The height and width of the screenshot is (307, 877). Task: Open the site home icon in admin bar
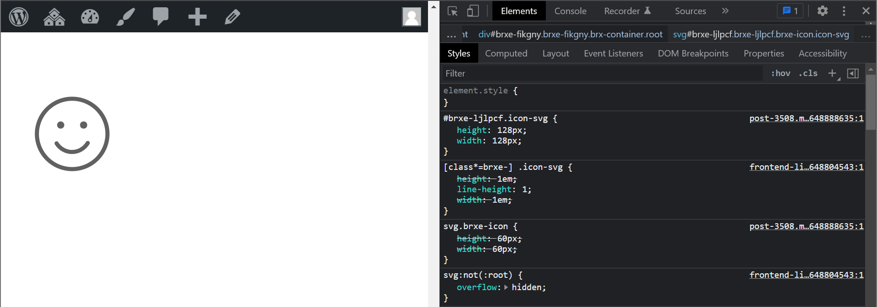pos(54,17)
